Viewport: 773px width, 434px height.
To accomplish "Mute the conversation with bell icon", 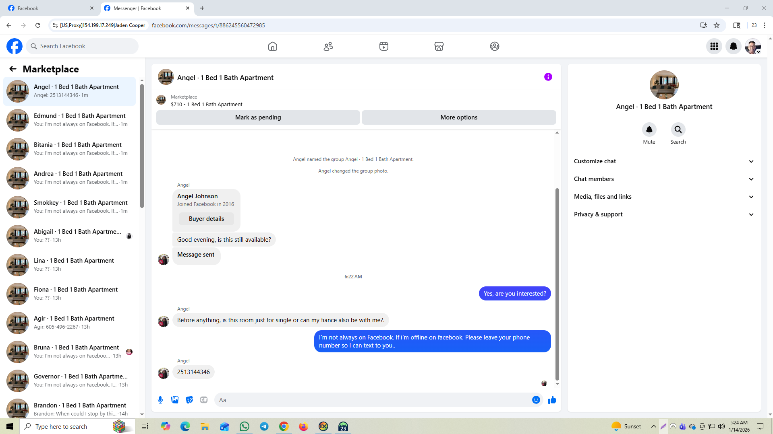I will 649,130.
